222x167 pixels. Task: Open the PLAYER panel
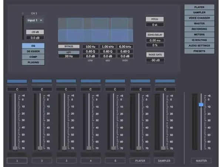tap(199, 7)
